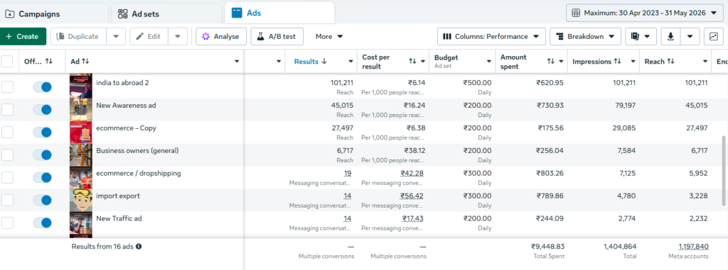Viewport: 728px width, 270px height.
Task: Toggle off Business owners (general) ad
Action: click(x=42, y=155)
